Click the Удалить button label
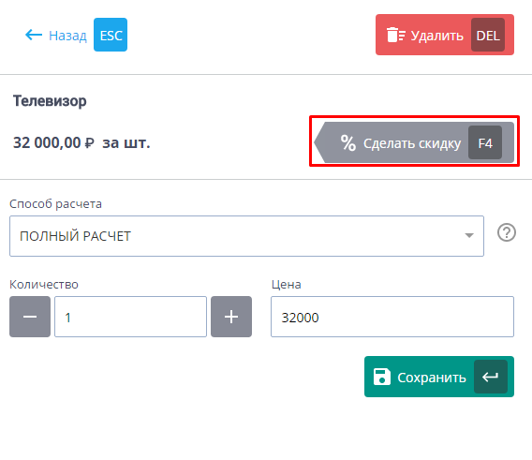This screenshot has width=532, height=460. coord(437,36)
